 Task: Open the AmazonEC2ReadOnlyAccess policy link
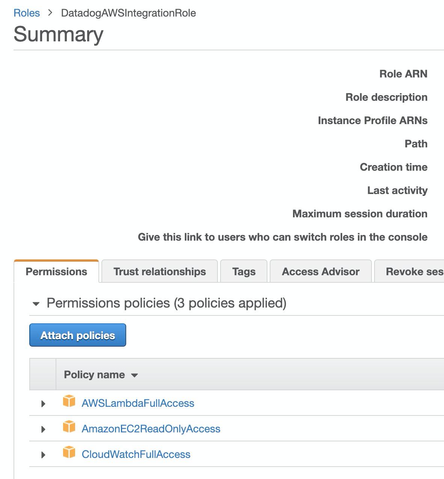click(151, 429)
